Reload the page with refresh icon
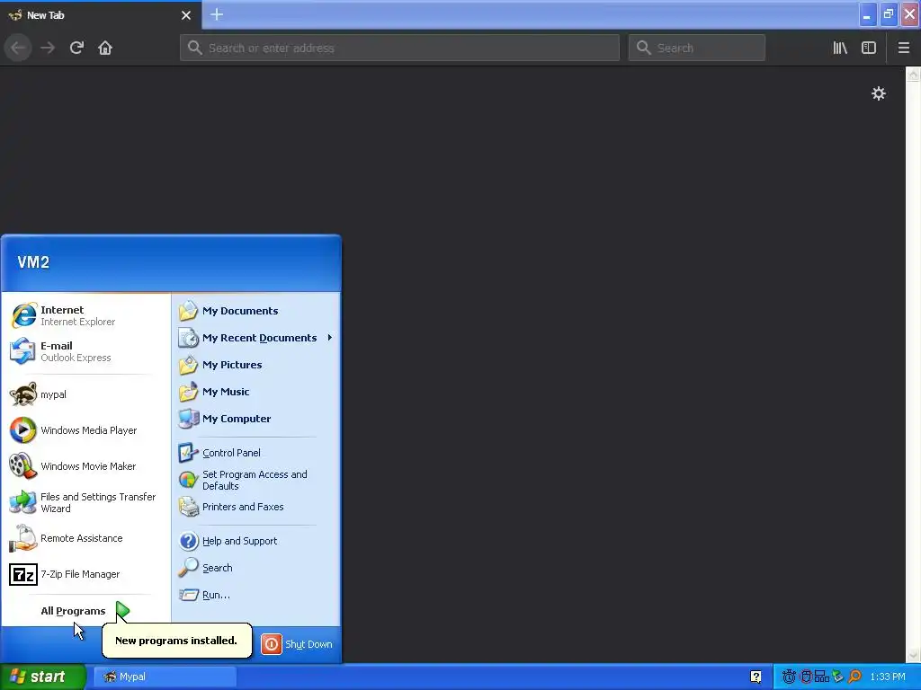The width and height of the screenshot is (921, 690). (x=76, y=48)
